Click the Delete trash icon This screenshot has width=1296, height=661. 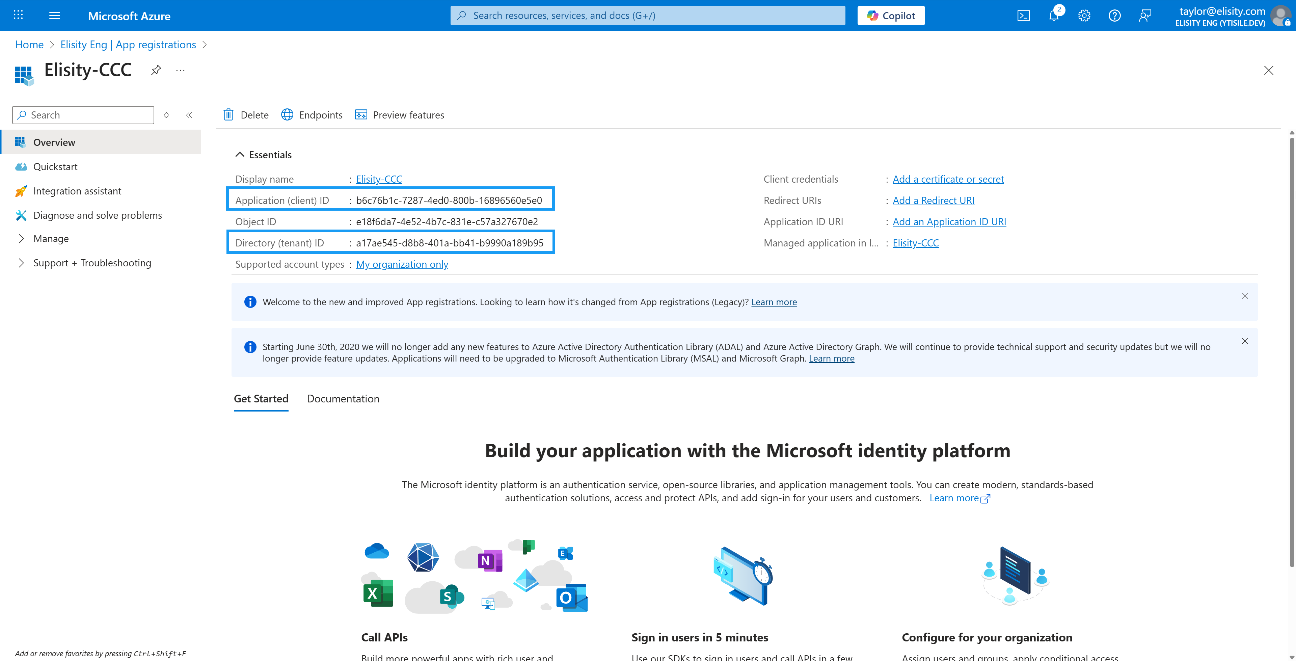pyautogui.click(x=228, y=115)
